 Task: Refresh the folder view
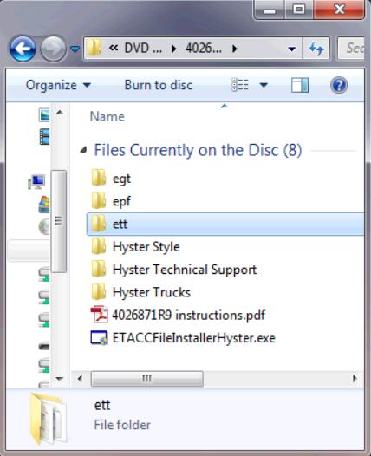316,49
